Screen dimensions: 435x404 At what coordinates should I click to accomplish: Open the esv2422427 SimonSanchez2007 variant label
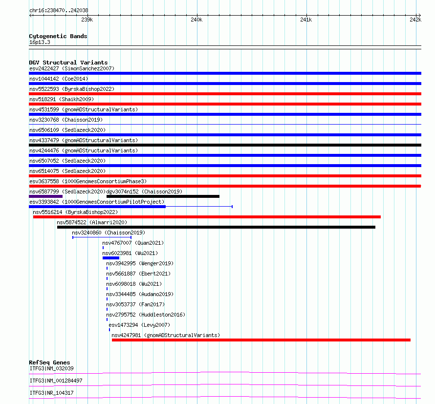(72, 68)
